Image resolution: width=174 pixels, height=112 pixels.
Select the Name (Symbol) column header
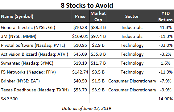(x=17, y=16)
